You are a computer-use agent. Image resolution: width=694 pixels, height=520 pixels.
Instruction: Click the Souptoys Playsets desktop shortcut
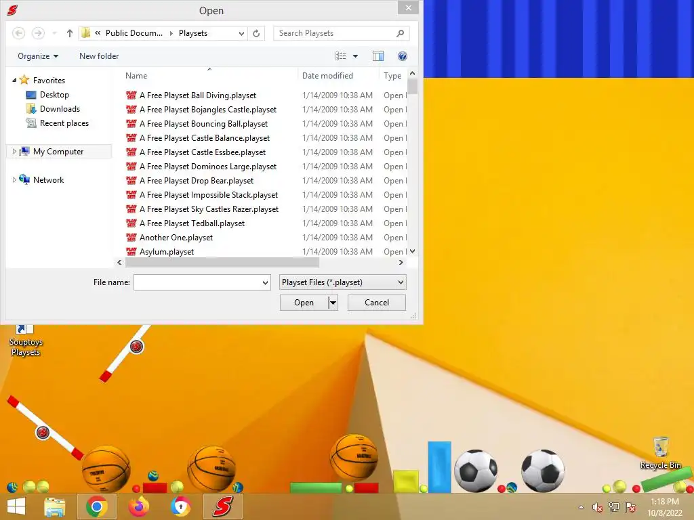click(x=26, y=341)
